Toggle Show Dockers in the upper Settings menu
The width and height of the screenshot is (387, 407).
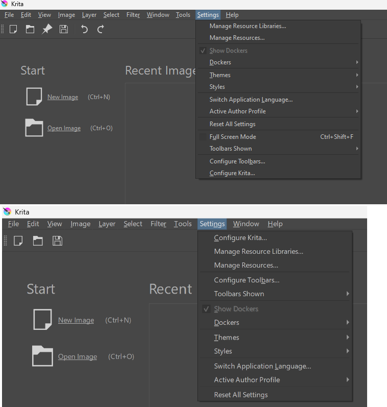228,51
